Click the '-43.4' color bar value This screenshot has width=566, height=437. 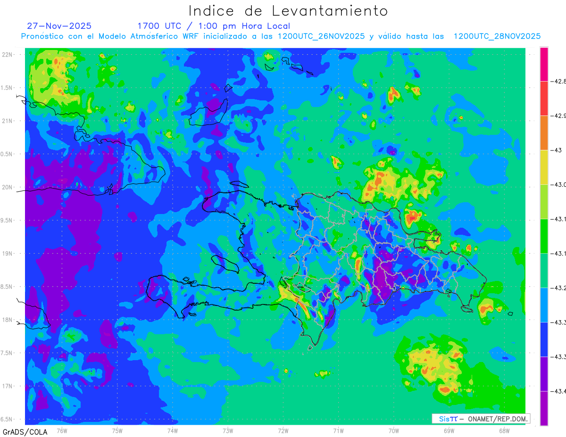click(559, 391)
